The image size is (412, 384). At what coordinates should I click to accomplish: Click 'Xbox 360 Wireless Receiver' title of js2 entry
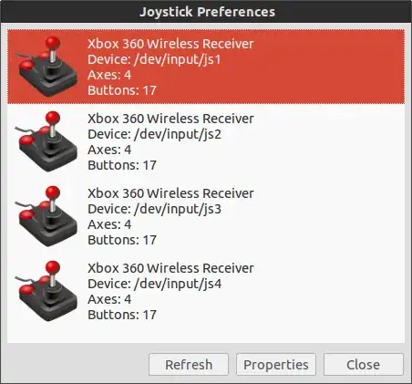point(170,119)
